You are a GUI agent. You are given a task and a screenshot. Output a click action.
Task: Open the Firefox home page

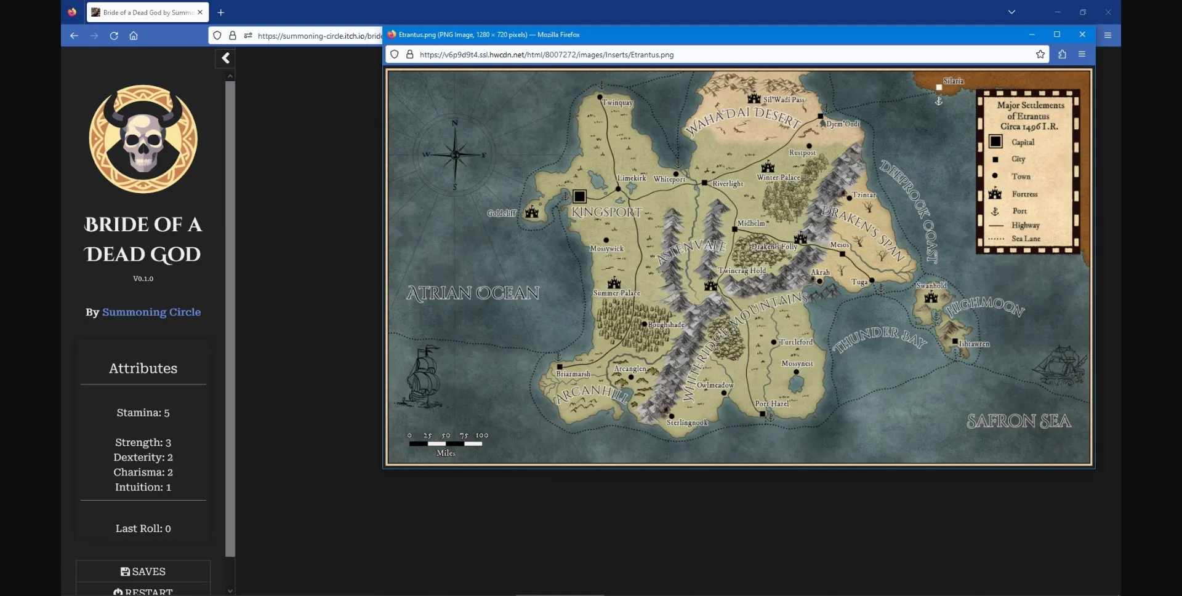click(134, 36)
